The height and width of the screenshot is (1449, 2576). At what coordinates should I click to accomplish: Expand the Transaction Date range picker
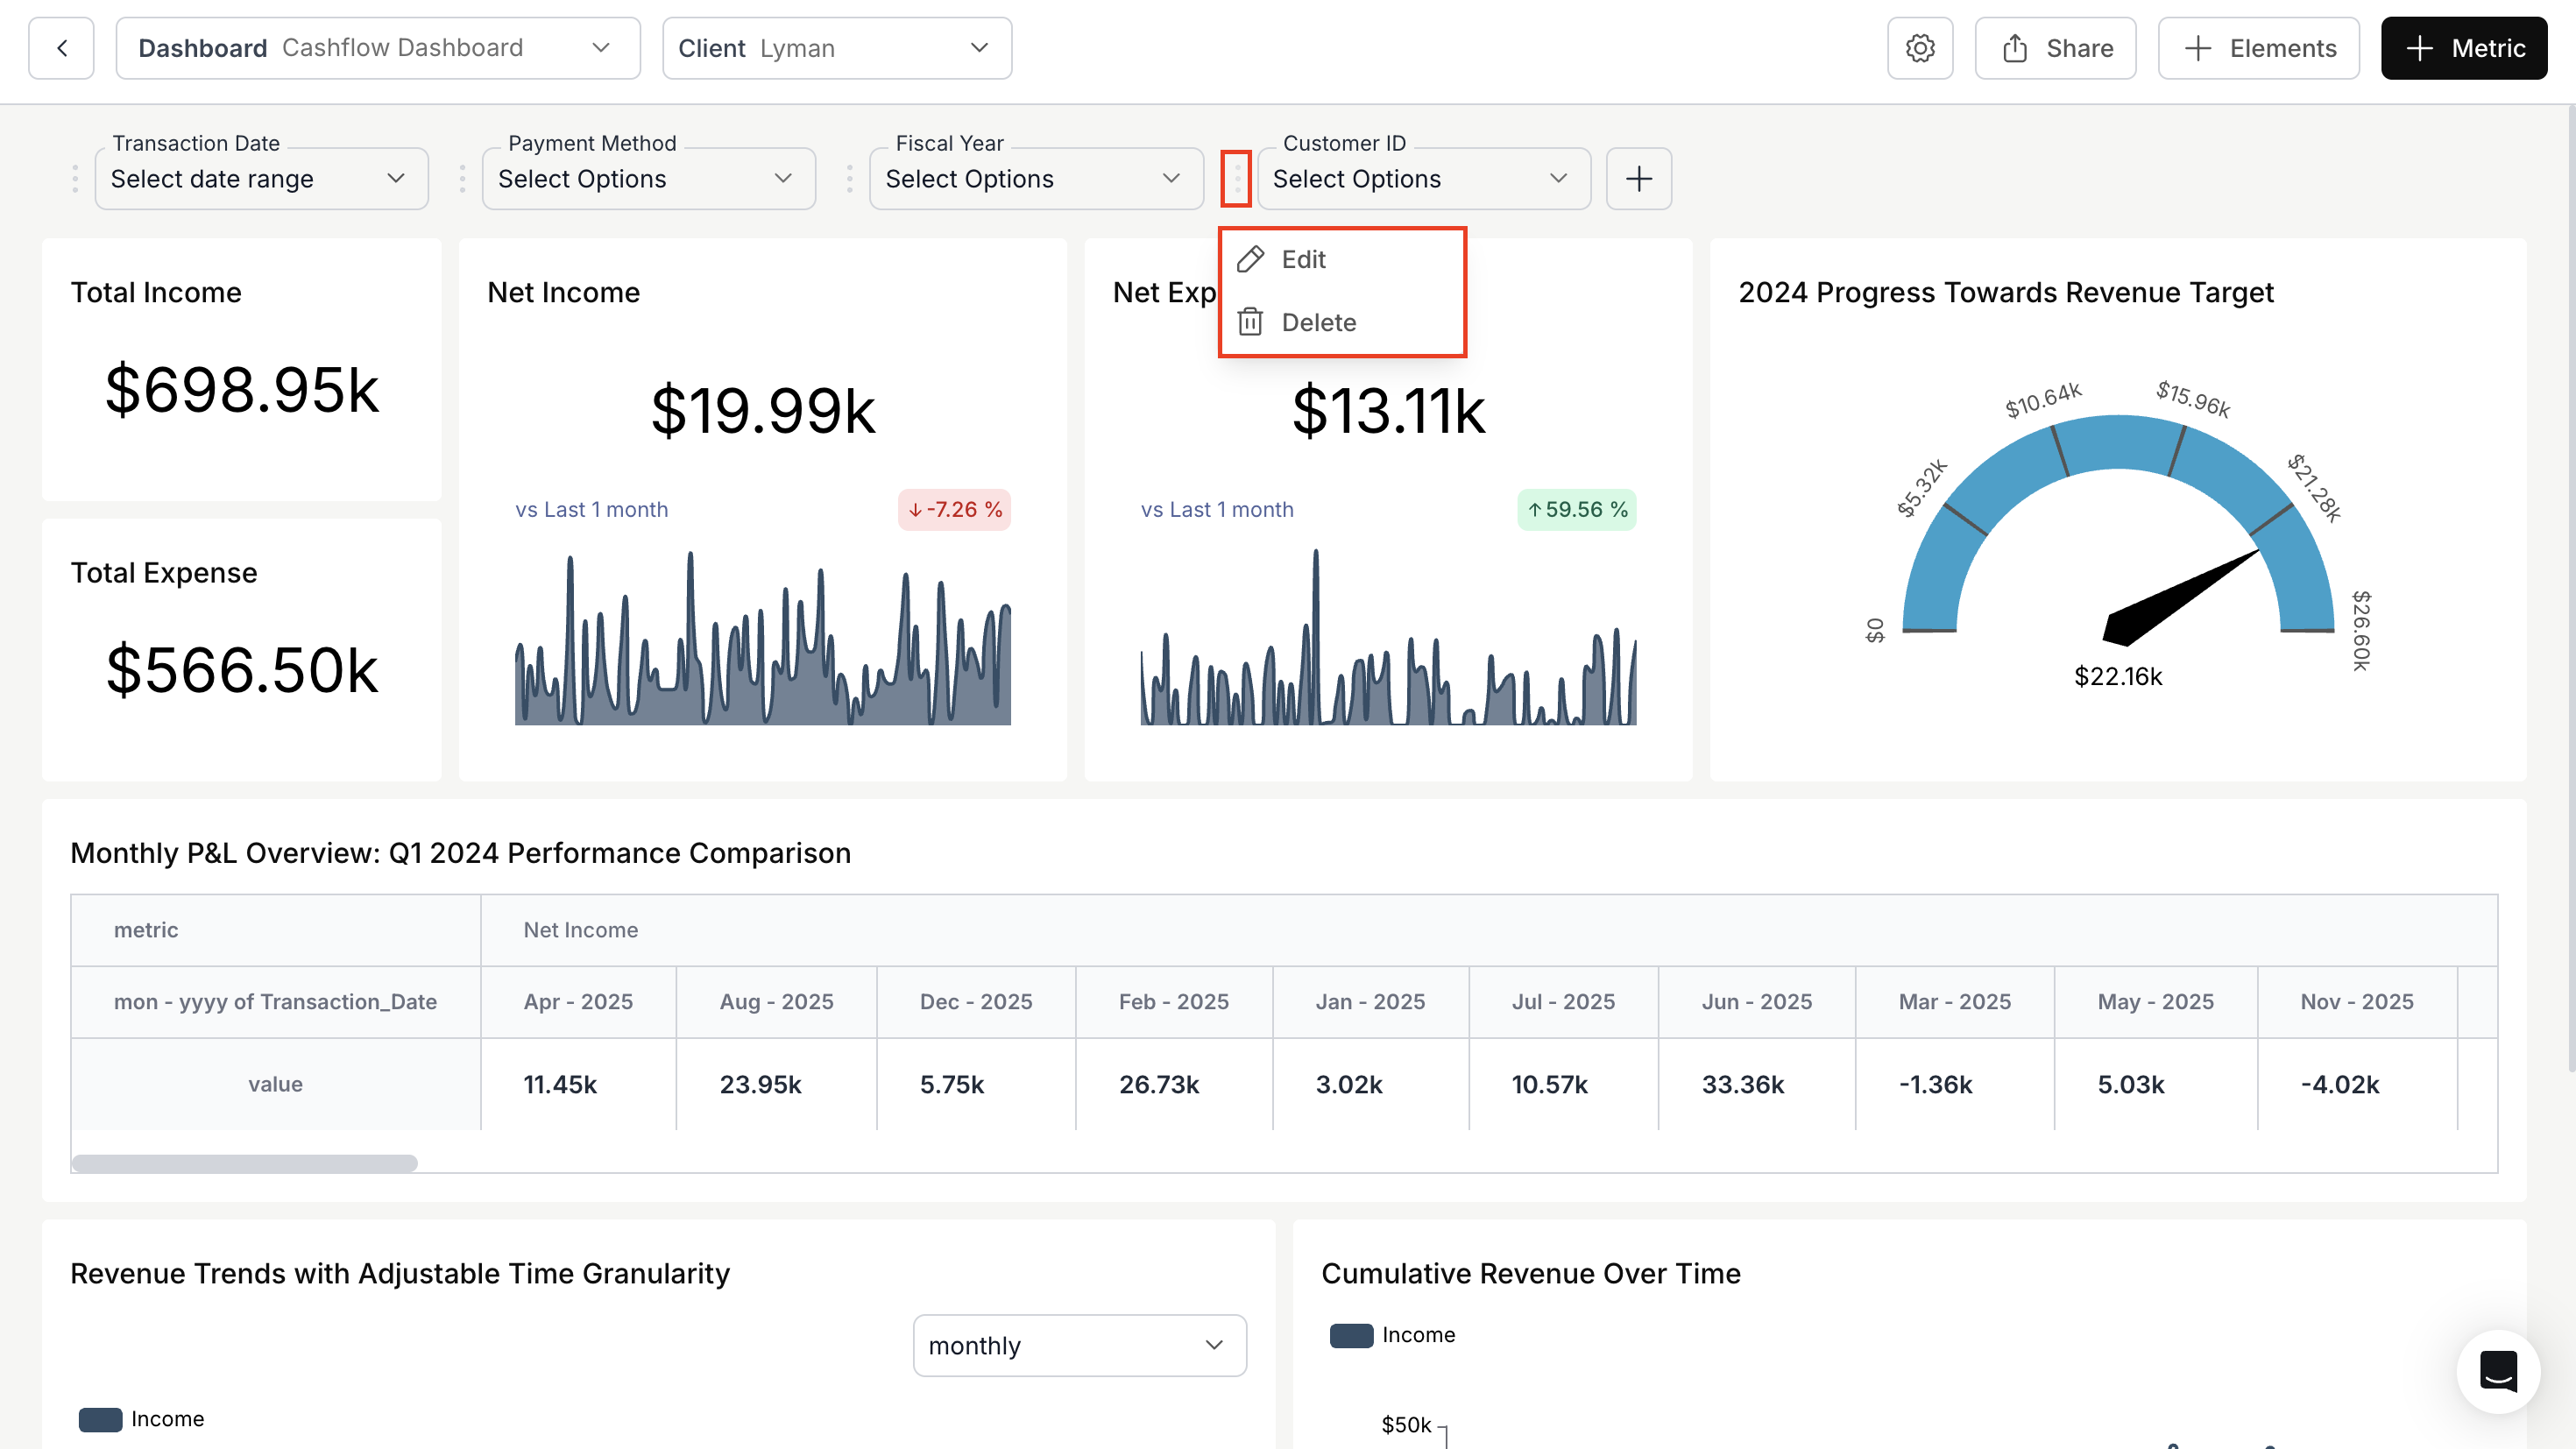(x=261, y=179)
